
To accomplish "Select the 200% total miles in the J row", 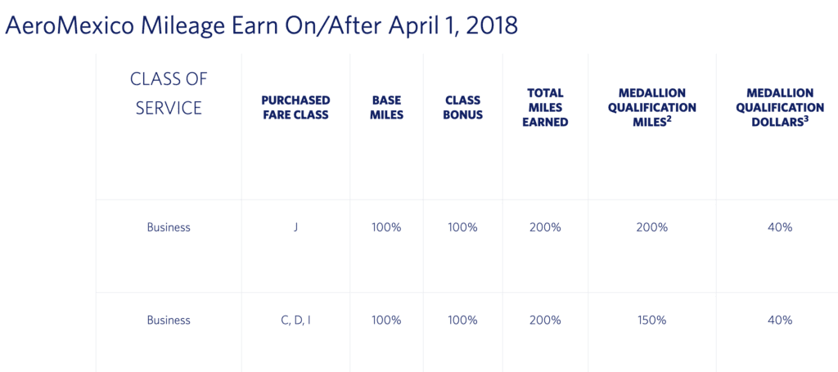I will 545,227.
